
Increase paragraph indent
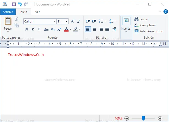coord(94,21)
